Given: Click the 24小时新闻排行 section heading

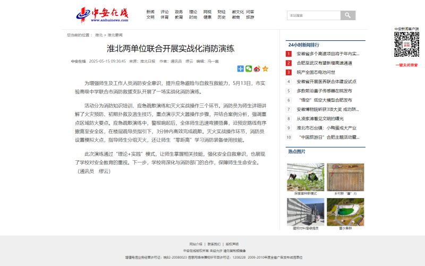Looking at the screenshot, I should pyautogui.click(x=303, y=45).
